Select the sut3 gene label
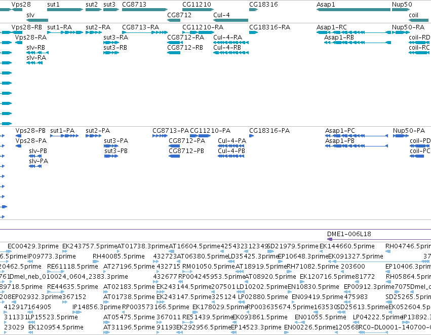The height and width of the screenshot is (335, 431). coord(109,5)
